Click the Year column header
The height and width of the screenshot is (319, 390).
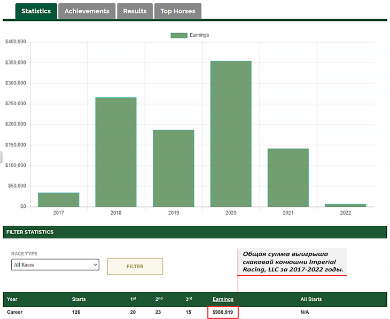tap(12, 299)
